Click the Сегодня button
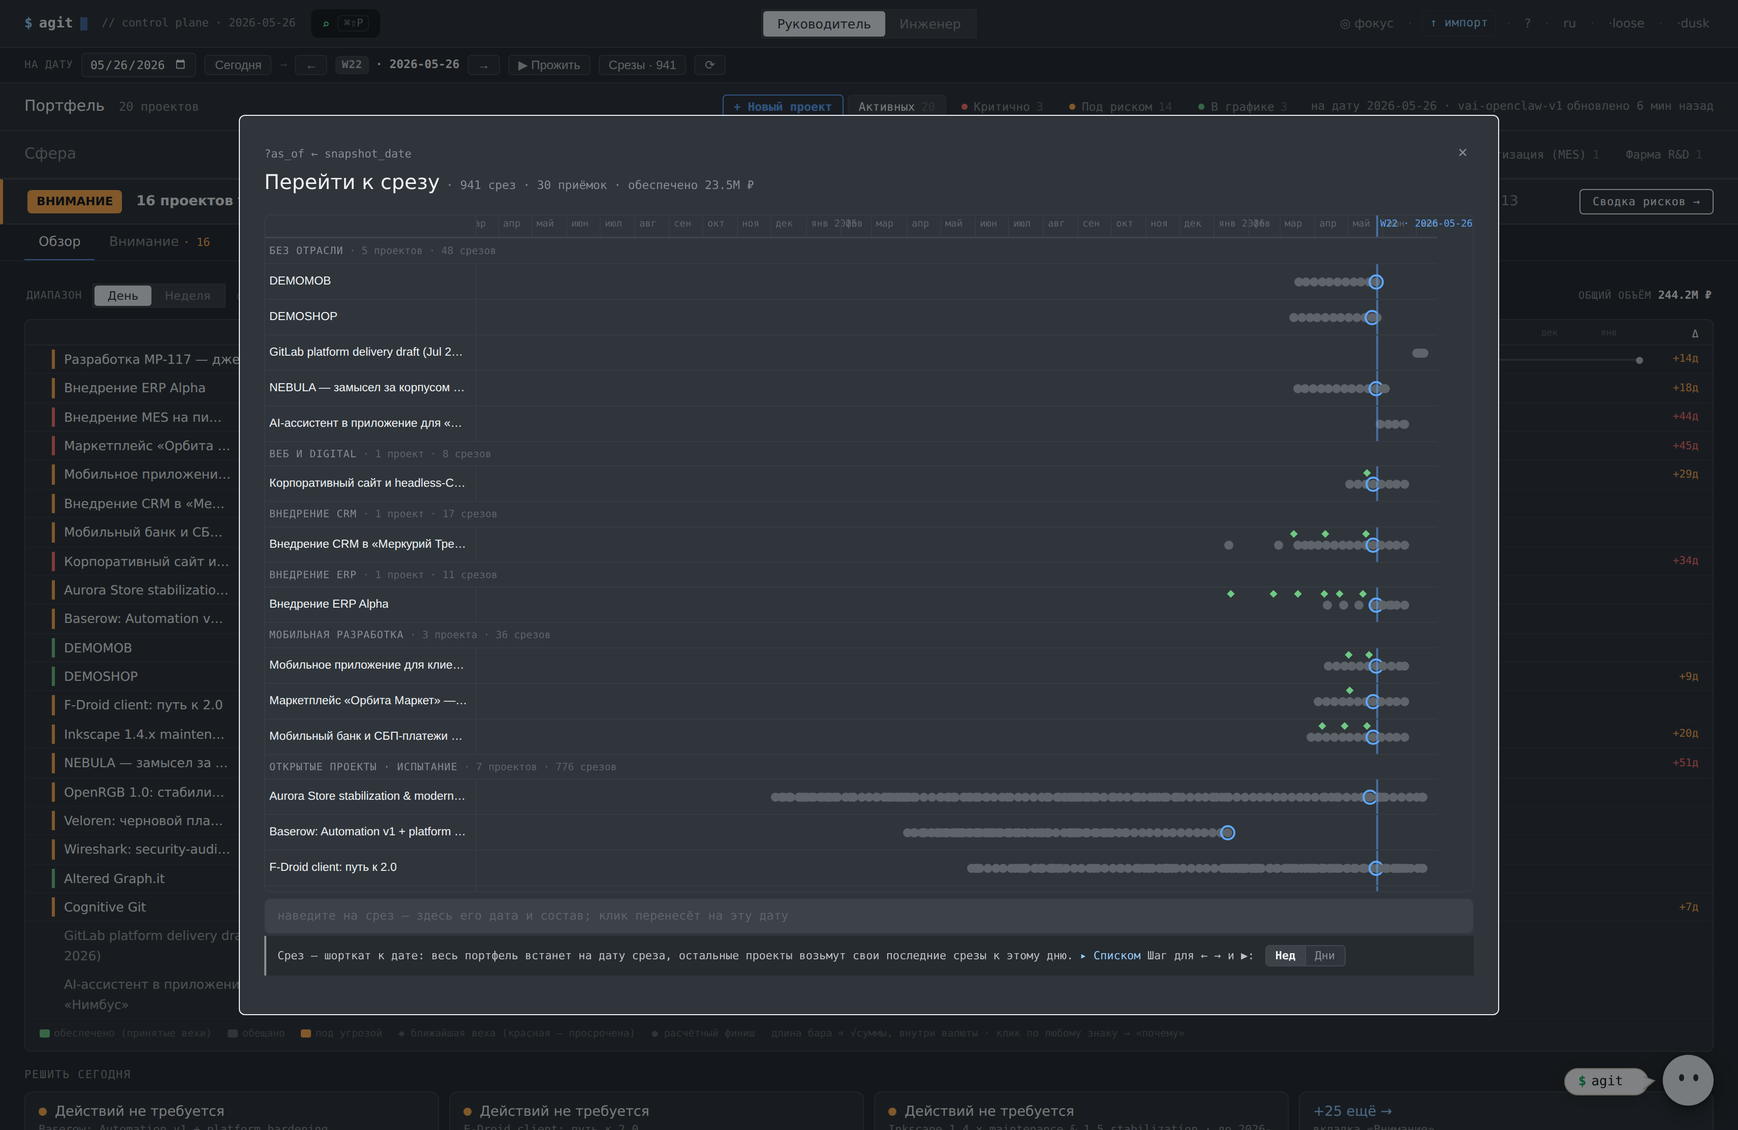The image size is (1738, 1130). click(238, 65)
